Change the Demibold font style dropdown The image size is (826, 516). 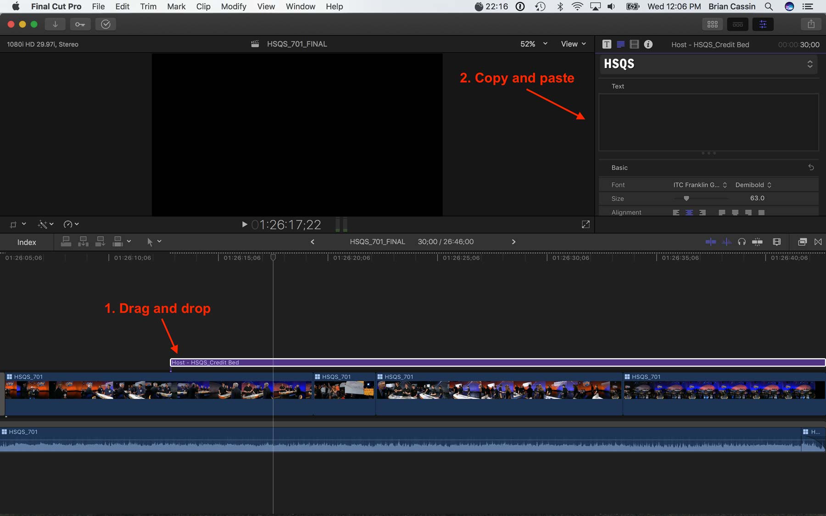pyautogui.click(x=753, y=185)
